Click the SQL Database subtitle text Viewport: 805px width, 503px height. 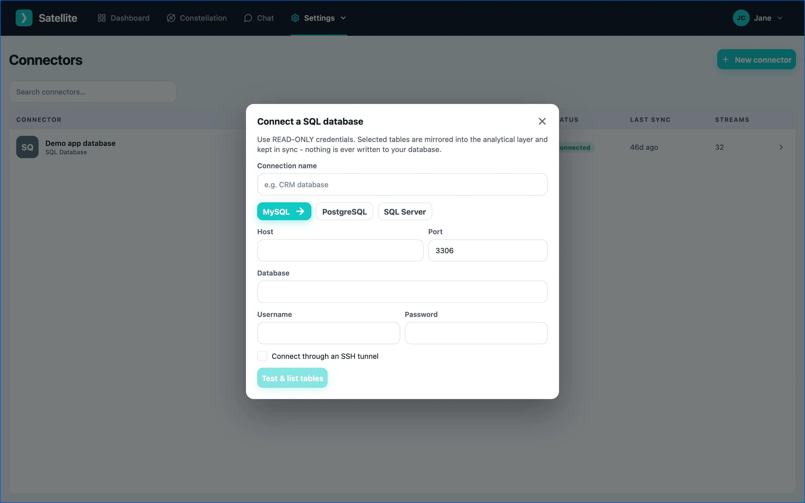(66, 152)
